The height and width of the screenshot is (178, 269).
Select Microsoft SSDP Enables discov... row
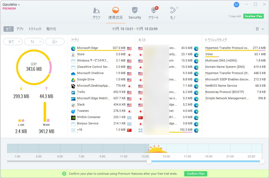click(235, 80)
